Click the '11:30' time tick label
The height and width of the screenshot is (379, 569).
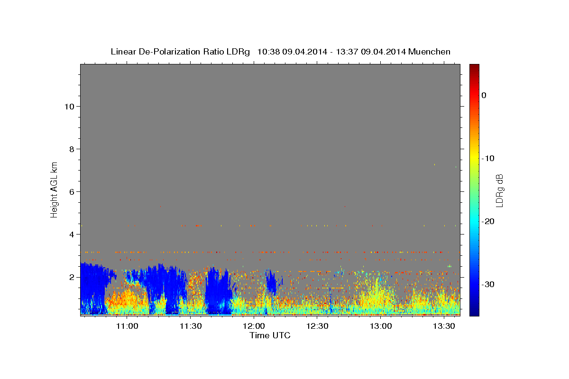(191, 326)
